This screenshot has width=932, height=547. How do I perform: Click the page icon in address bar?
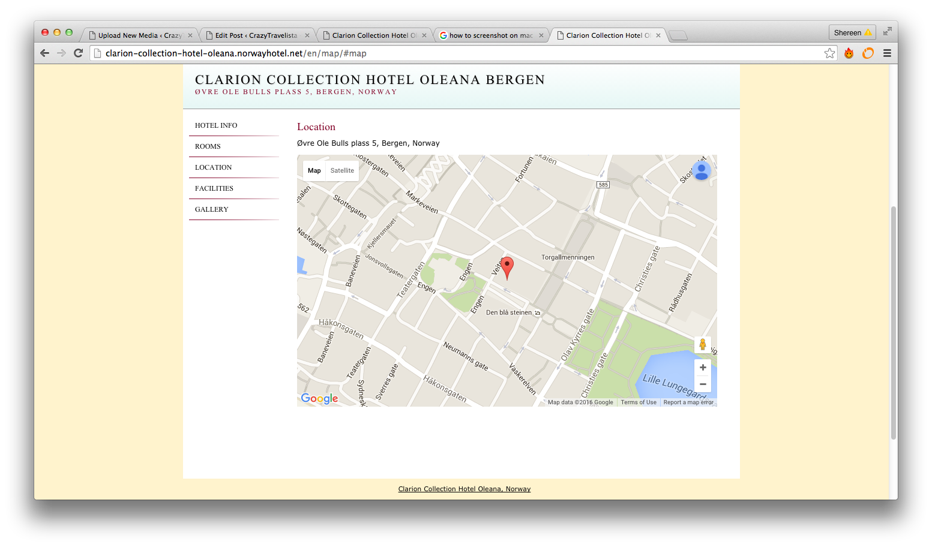pyautogui.click(x=98, y=53)
